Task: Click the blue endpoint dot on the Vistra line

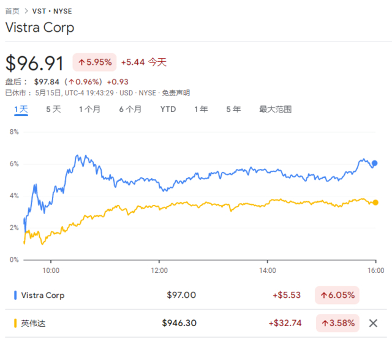Action: click(x=375, y=163)
